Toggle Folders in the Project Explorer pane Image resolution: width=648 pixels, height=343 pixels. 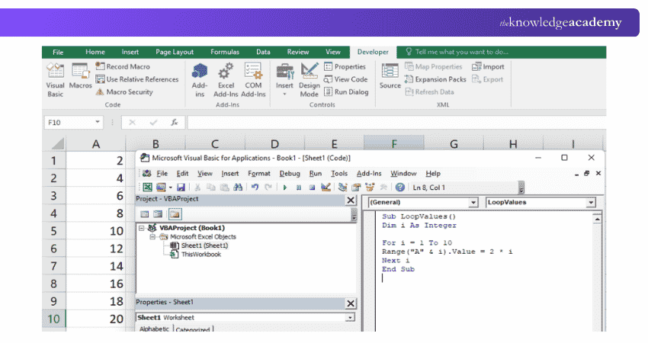pos(175,214)
